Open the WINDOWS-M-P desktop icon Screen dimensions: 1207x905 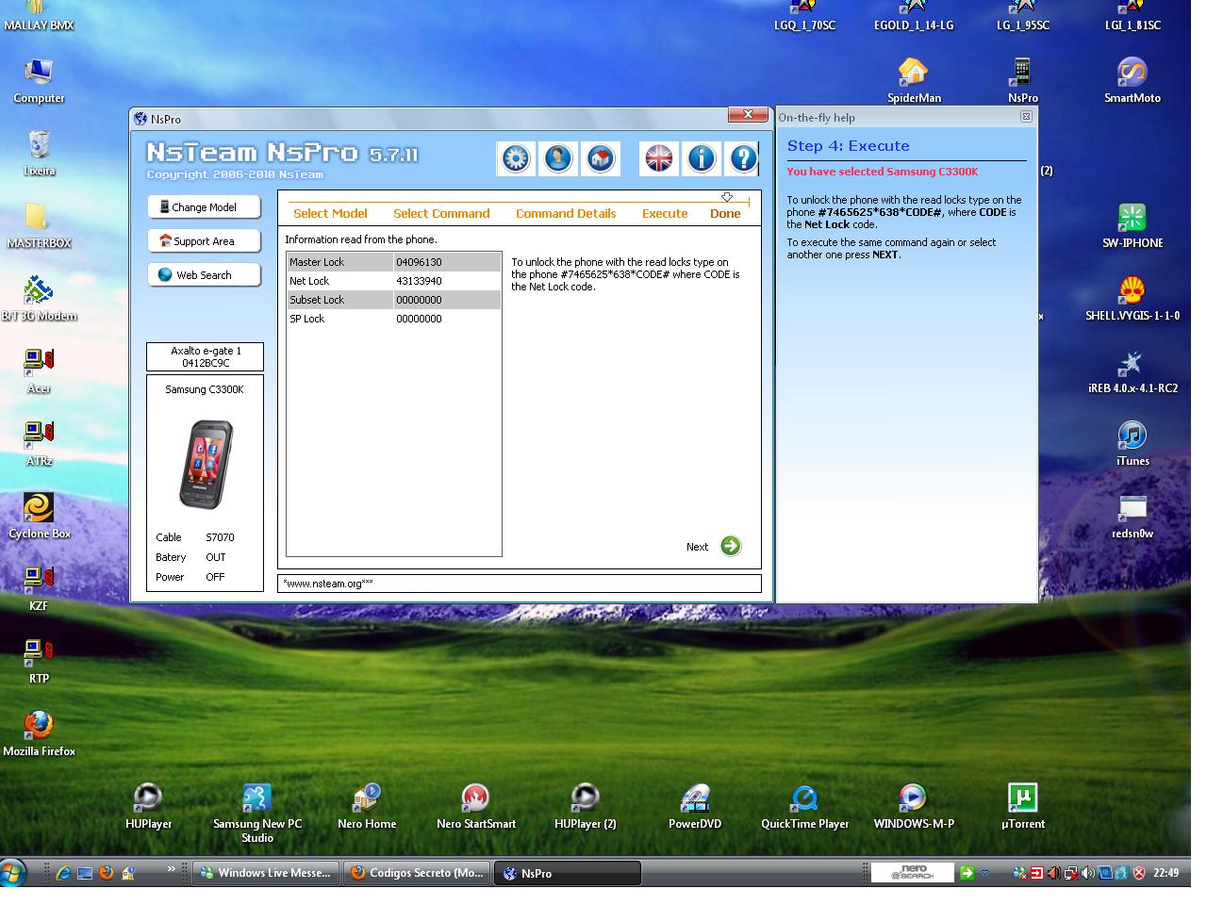tap(913, 806)
